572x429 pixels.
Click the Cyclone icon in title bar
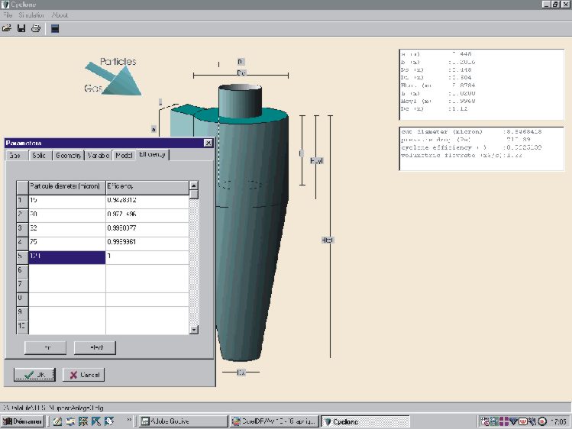[x=6, y=5]
